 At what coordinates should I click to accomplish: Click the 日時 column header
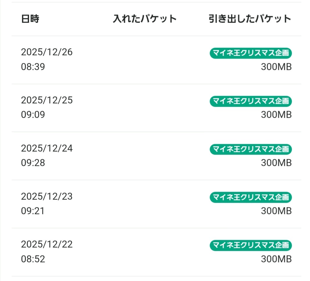click(x=30, y=19)
